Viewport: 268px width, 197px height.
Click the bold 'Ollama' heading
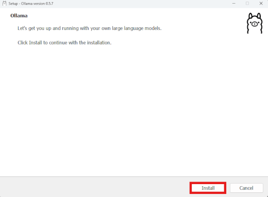(x=19, y=15)
